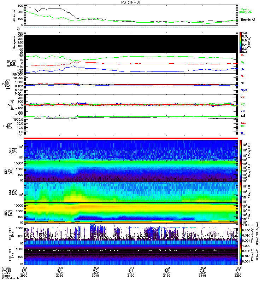The width and height of the screenshot is (265, 283).
Task: Click the '2040' time tick label
Action: 95,276
